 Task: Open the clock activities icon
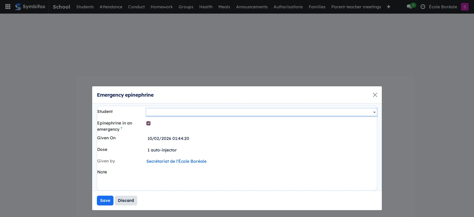[x=423, y=7]
